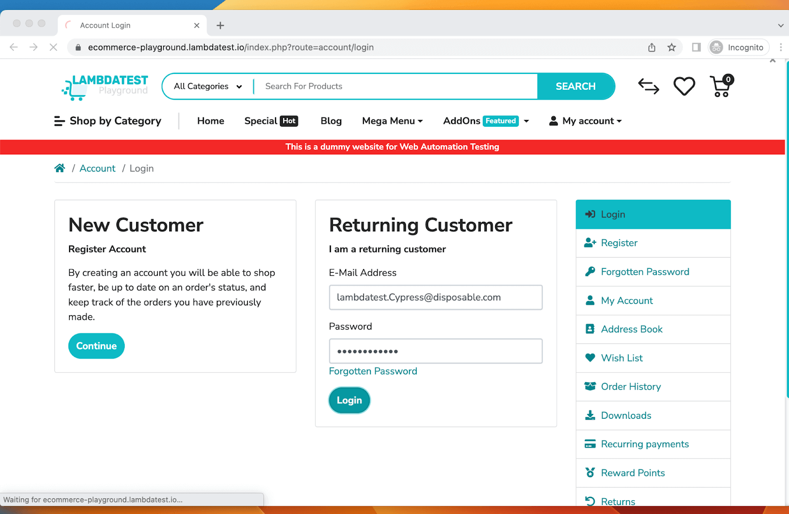Click the Login button in Returning Customer
This screenshot has height=514, width=789.
click(349, 400)
